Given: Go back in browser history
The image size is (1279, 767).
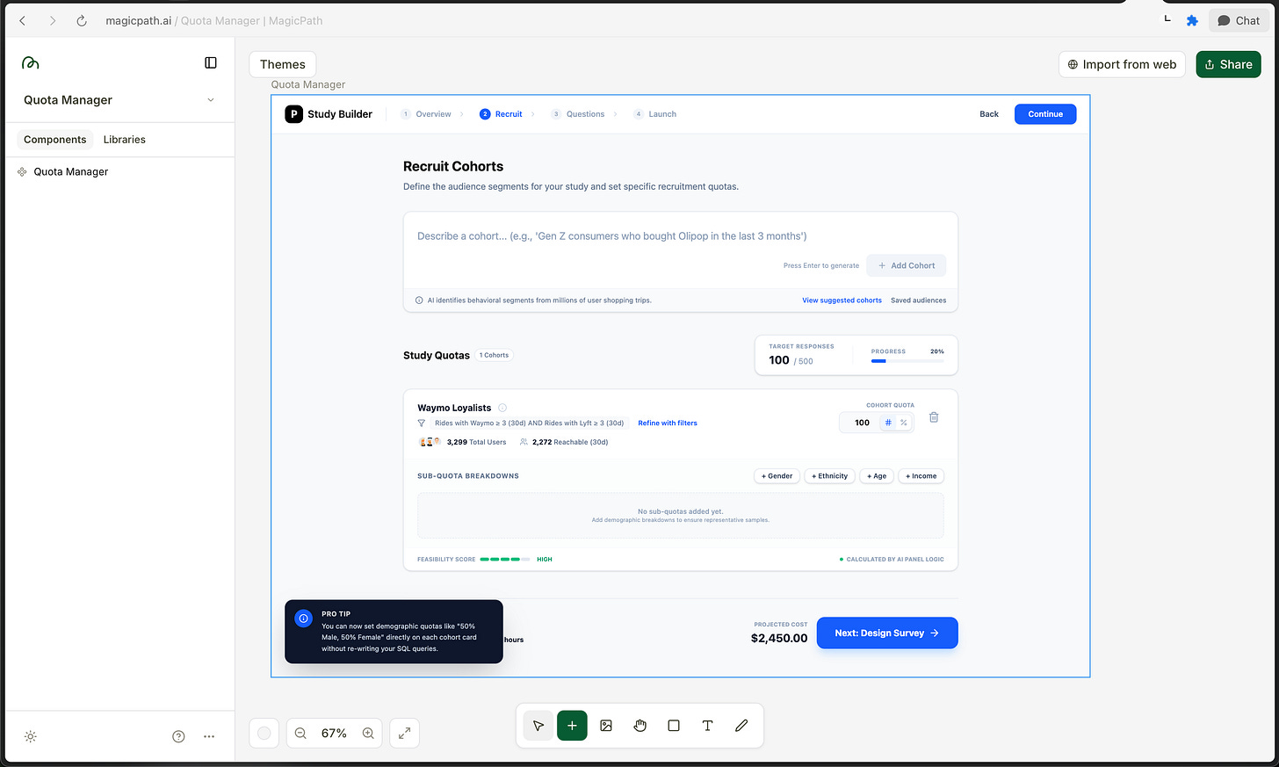Looking at the screenshot, I should pos(23,20).
